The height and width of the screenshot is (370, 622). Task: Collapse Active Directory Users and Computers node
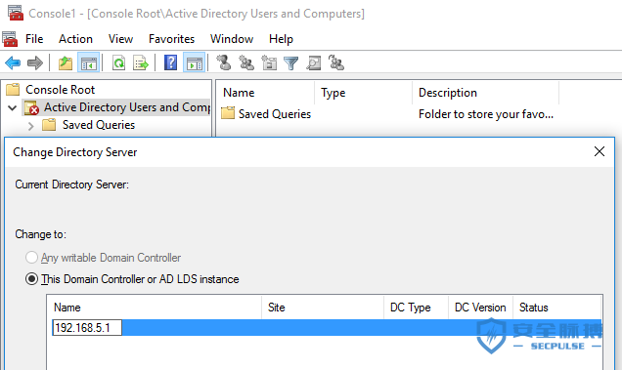click(13, 107)
